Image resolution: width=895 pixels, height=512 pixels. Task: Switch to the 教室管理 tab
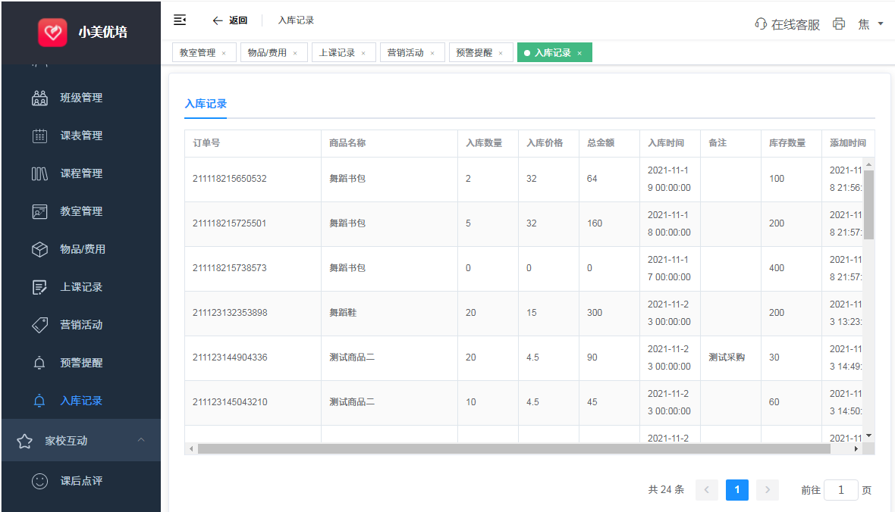point(197,53)
